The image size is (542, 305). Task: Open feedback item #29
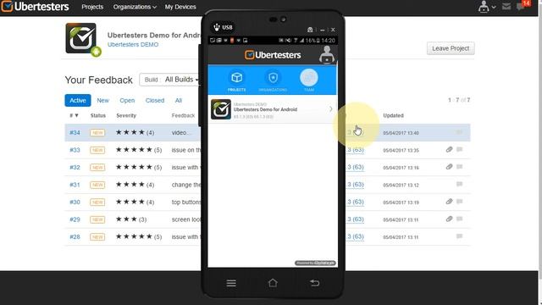(75, 219)
